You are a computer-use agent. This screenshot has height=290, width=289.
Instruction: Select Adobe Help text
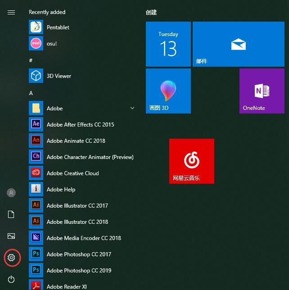pyautogui.click(x=61, y=190)
